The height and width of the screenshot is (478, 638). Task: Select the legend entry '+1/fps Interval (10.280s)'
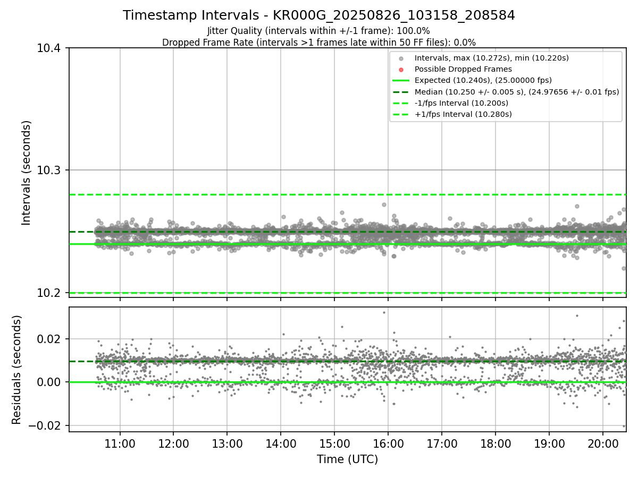[x=463, y=114]
